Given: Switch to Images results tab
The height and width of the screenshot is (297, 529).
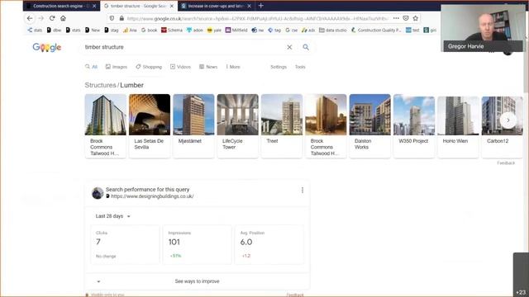Looking at the screenshot, I should click(117, 67).
